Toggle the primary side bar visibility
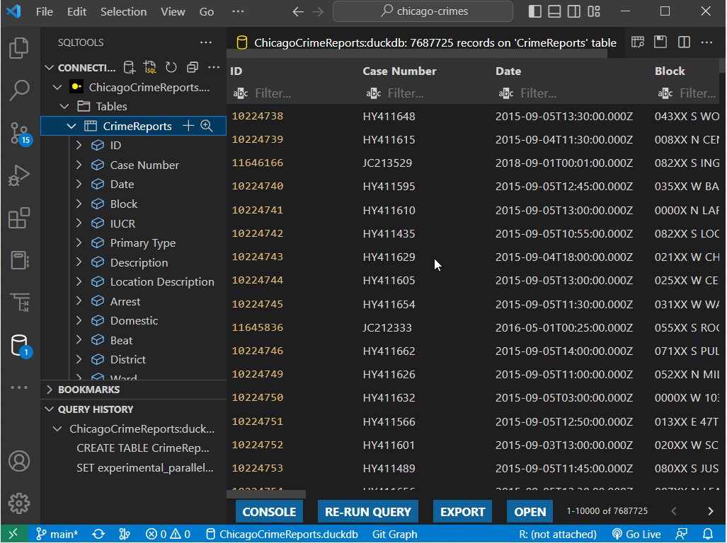Screen dimensions: 727x543 pyautogui.click(x=535, y=11)
